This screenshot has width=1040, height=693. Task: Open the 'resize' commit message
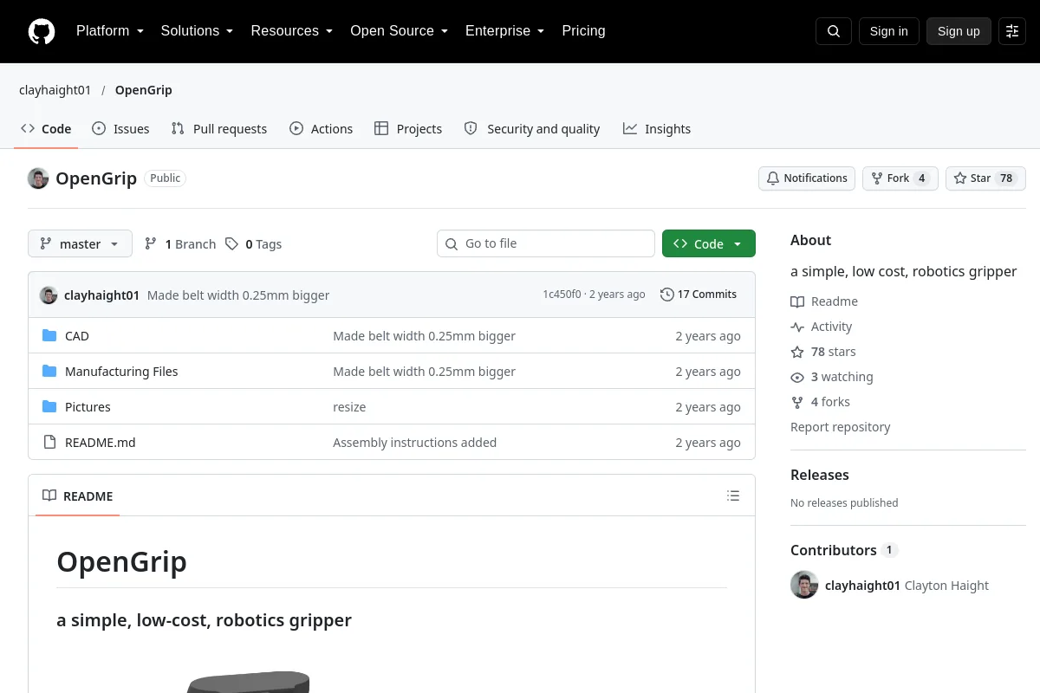349,407
